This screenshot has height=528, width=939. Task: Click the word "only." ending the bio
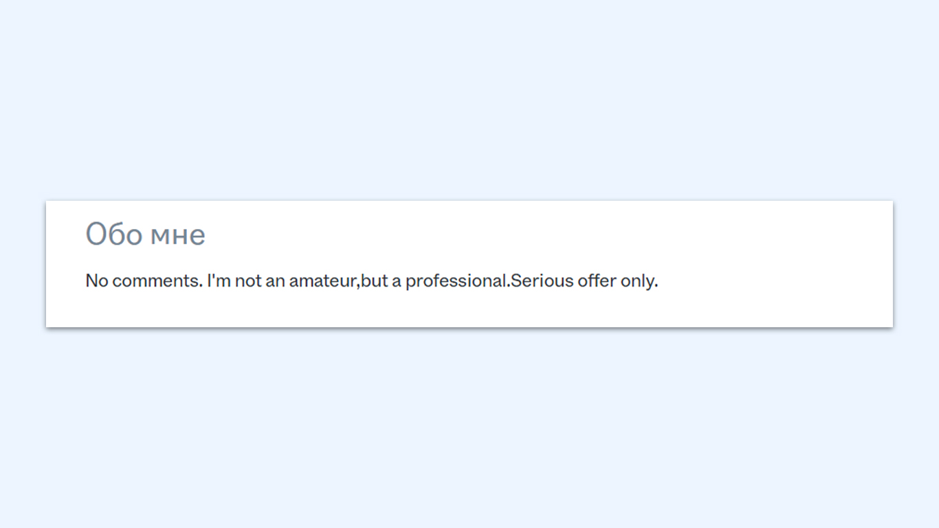point(639,280)
